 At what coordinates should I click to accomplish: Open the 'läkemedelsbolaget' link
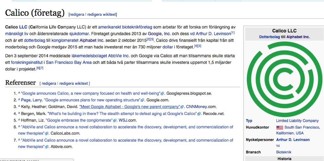(x=89, y=56)
